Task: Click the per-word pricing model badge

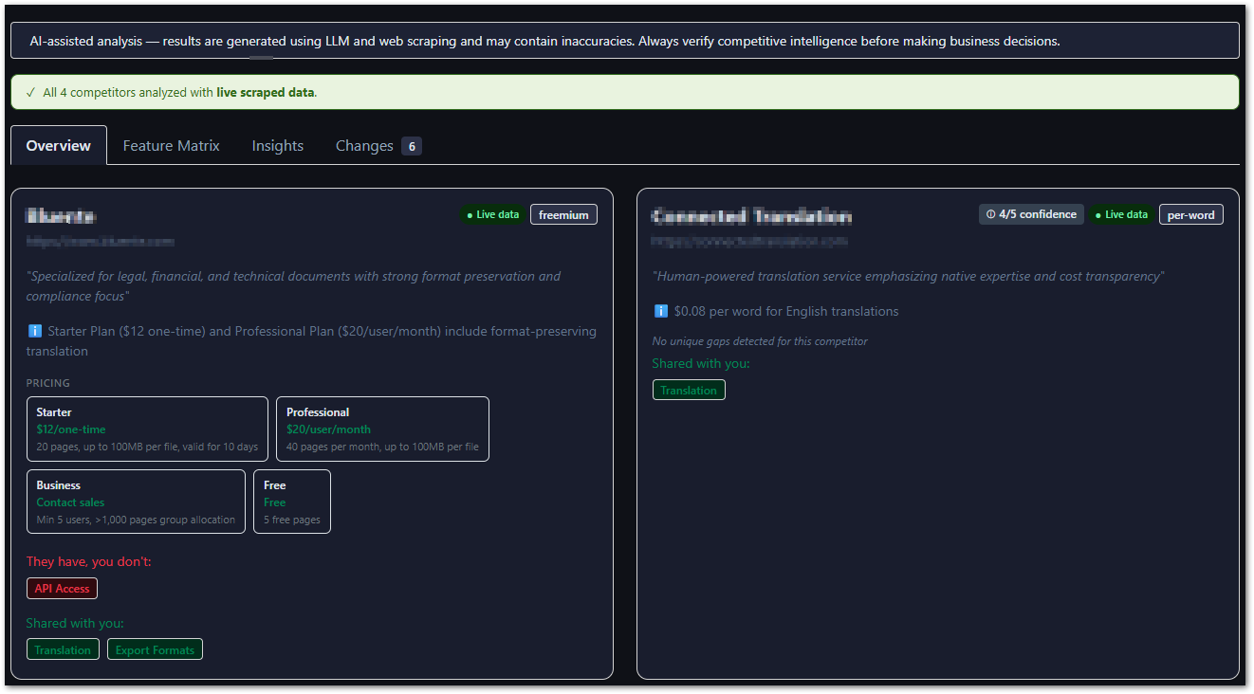Action: point(1190,214)
